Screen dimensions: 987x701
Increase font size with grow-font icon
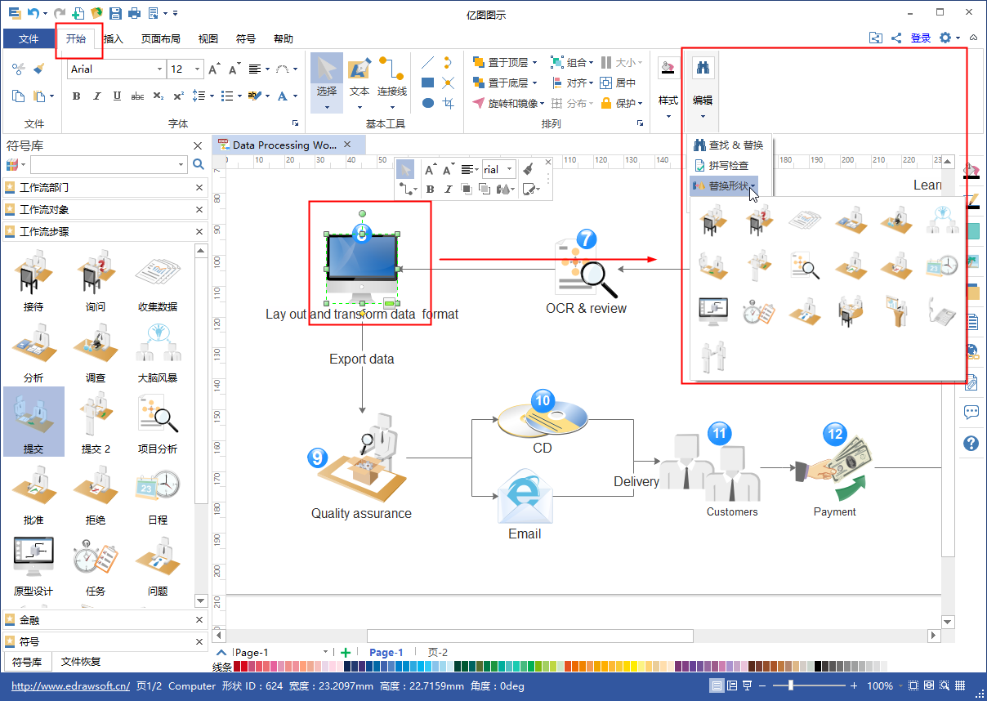[213, 69]
